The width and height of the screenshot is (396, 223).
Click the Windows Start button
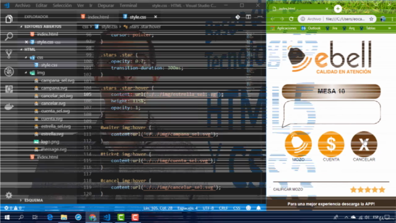(x=7, y=217)
